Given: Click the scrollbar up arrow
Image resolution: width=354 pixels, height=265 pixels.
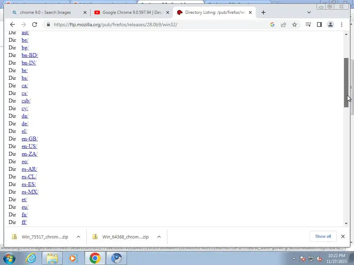Looking at the screenshot, I should tap(346, 34).
